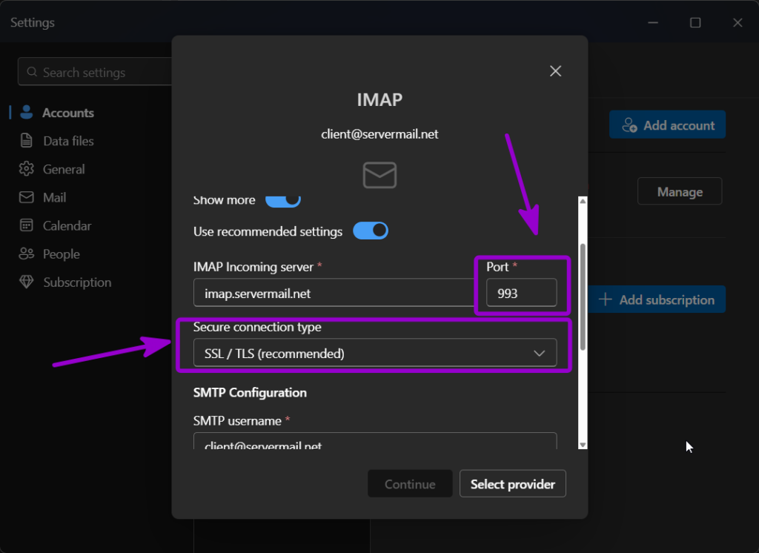Image resolution: width=759 pixels, height=553 pixels.
Task: Click the Subscription diamond icon
Action: tap(27, 282)
